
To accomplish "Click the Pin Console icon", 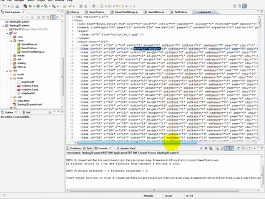I will click(238, 148).
